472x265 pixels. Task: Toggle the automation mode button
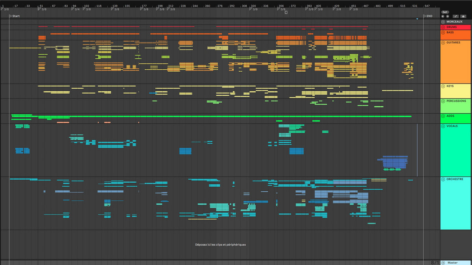click(x=456, y=16)
